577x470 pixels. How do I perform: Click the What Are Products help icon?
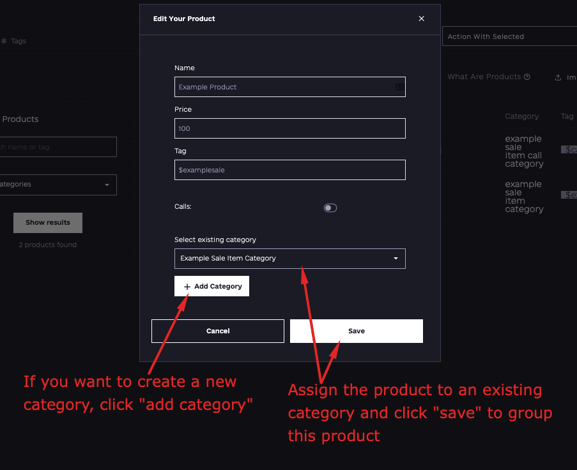527,77
